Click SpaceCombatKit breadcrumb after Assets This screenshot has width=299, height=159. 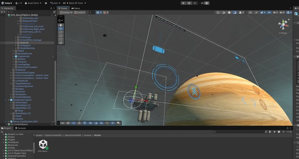pos(53,135)
